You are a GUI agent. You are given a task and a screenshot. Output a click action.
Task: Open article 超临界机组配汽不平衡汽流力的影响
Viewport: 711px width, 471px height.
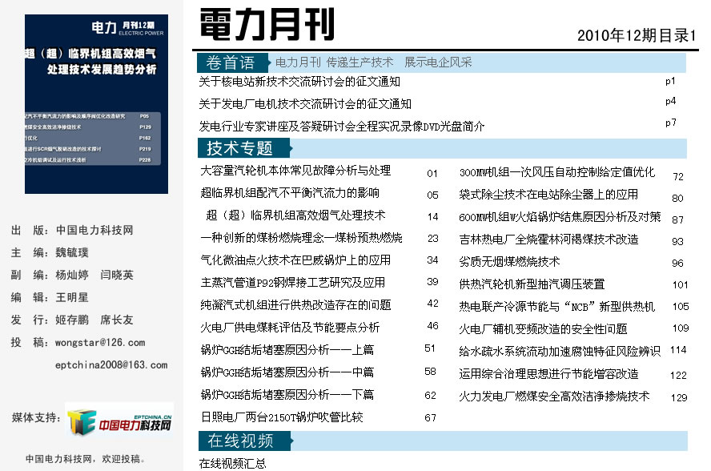[290, 193]
